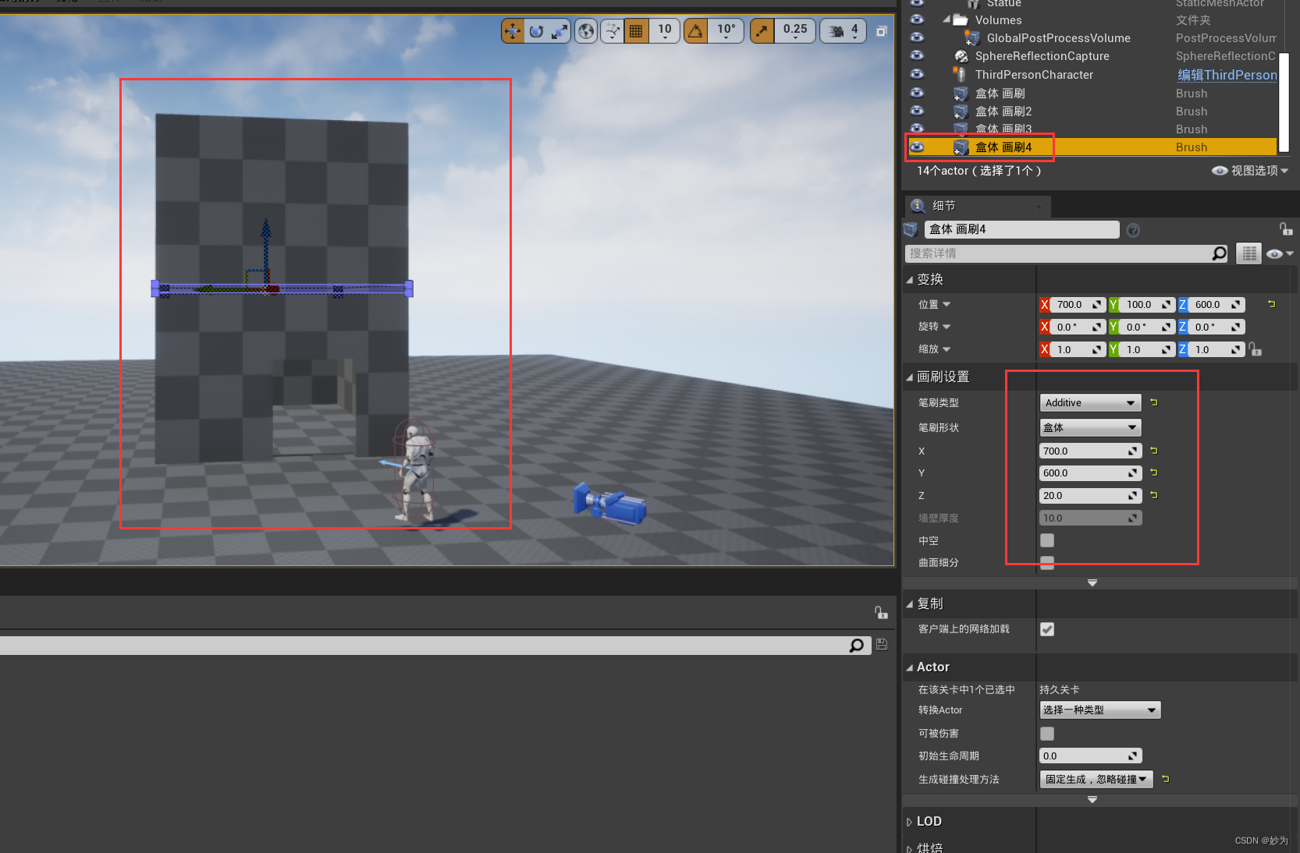Maximize or restore the viewport
Screen dimensions: 1300x853
(882, 31)
